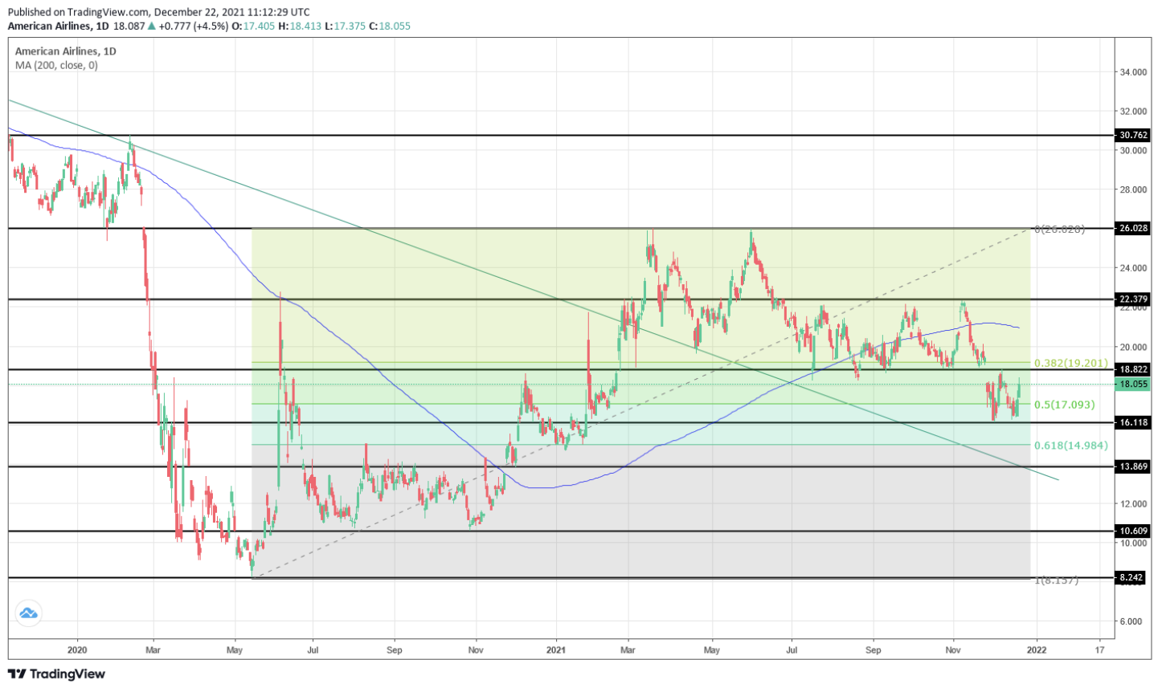Click the 0(26.028) Fibonacci top level label
Screen dimensions: 1162x684
click(1060, 229)
